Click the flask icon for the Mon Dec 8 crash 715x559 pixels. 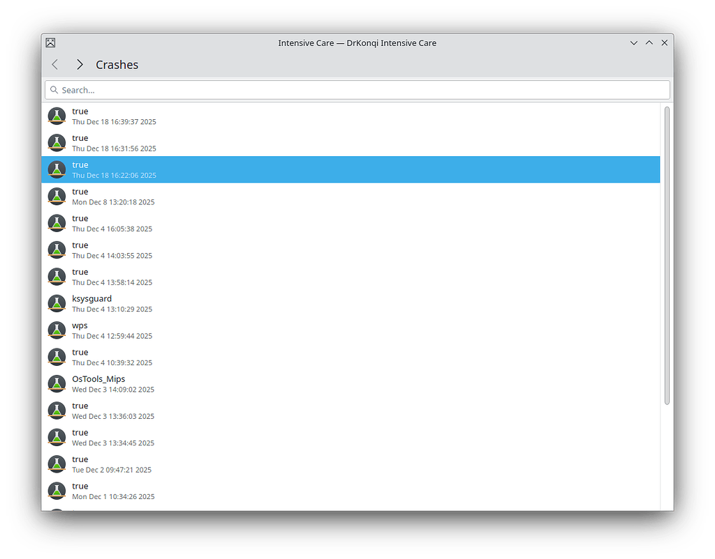pyautogui.click(x=57, y=196)
